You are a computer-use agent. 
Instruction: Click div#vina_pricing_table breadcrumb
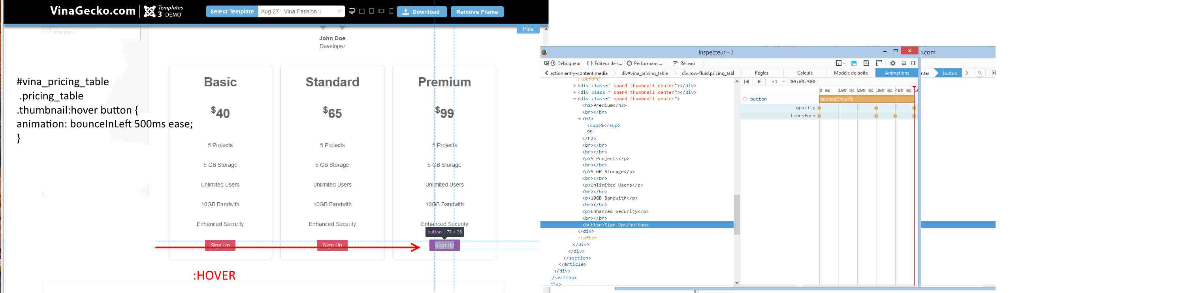click(x=644, y=73)
